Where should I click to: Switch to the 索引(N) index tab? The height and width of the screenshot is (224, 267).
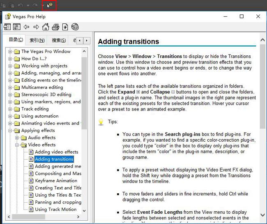click(x=37, y=40)
